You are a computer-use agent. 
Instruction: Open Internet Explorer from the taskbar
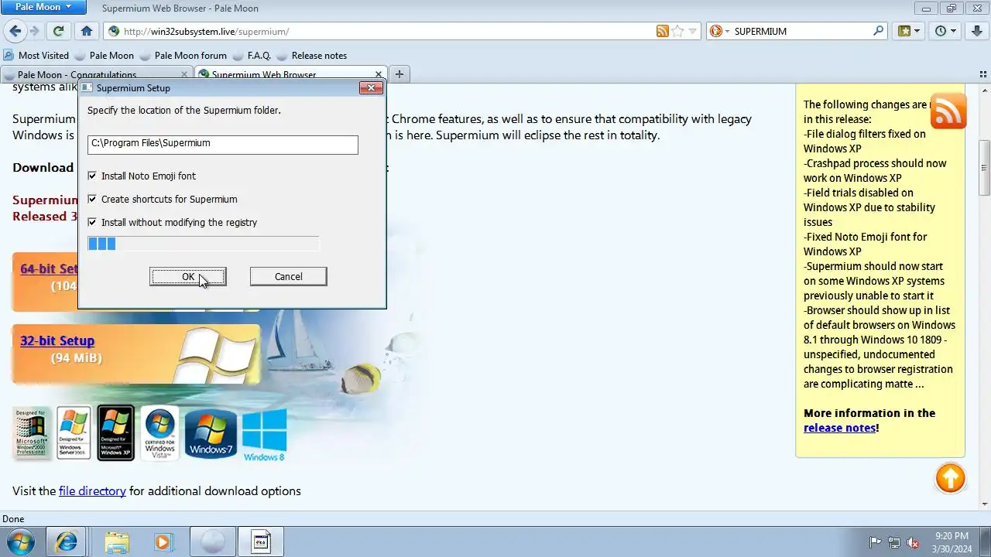[x=67, y=542]
